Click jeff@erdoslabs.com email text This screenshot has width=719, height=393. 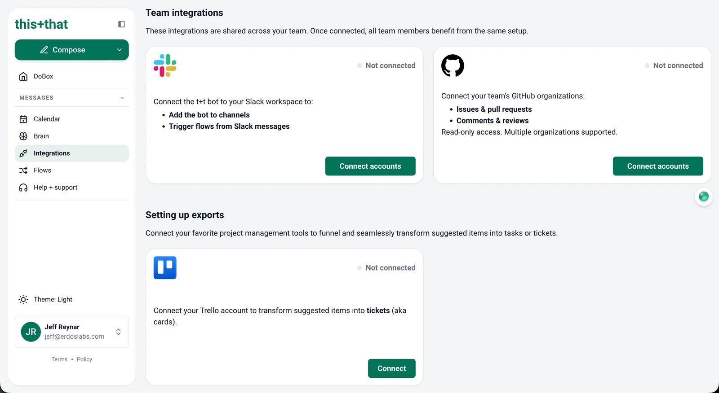click(75, 336)
